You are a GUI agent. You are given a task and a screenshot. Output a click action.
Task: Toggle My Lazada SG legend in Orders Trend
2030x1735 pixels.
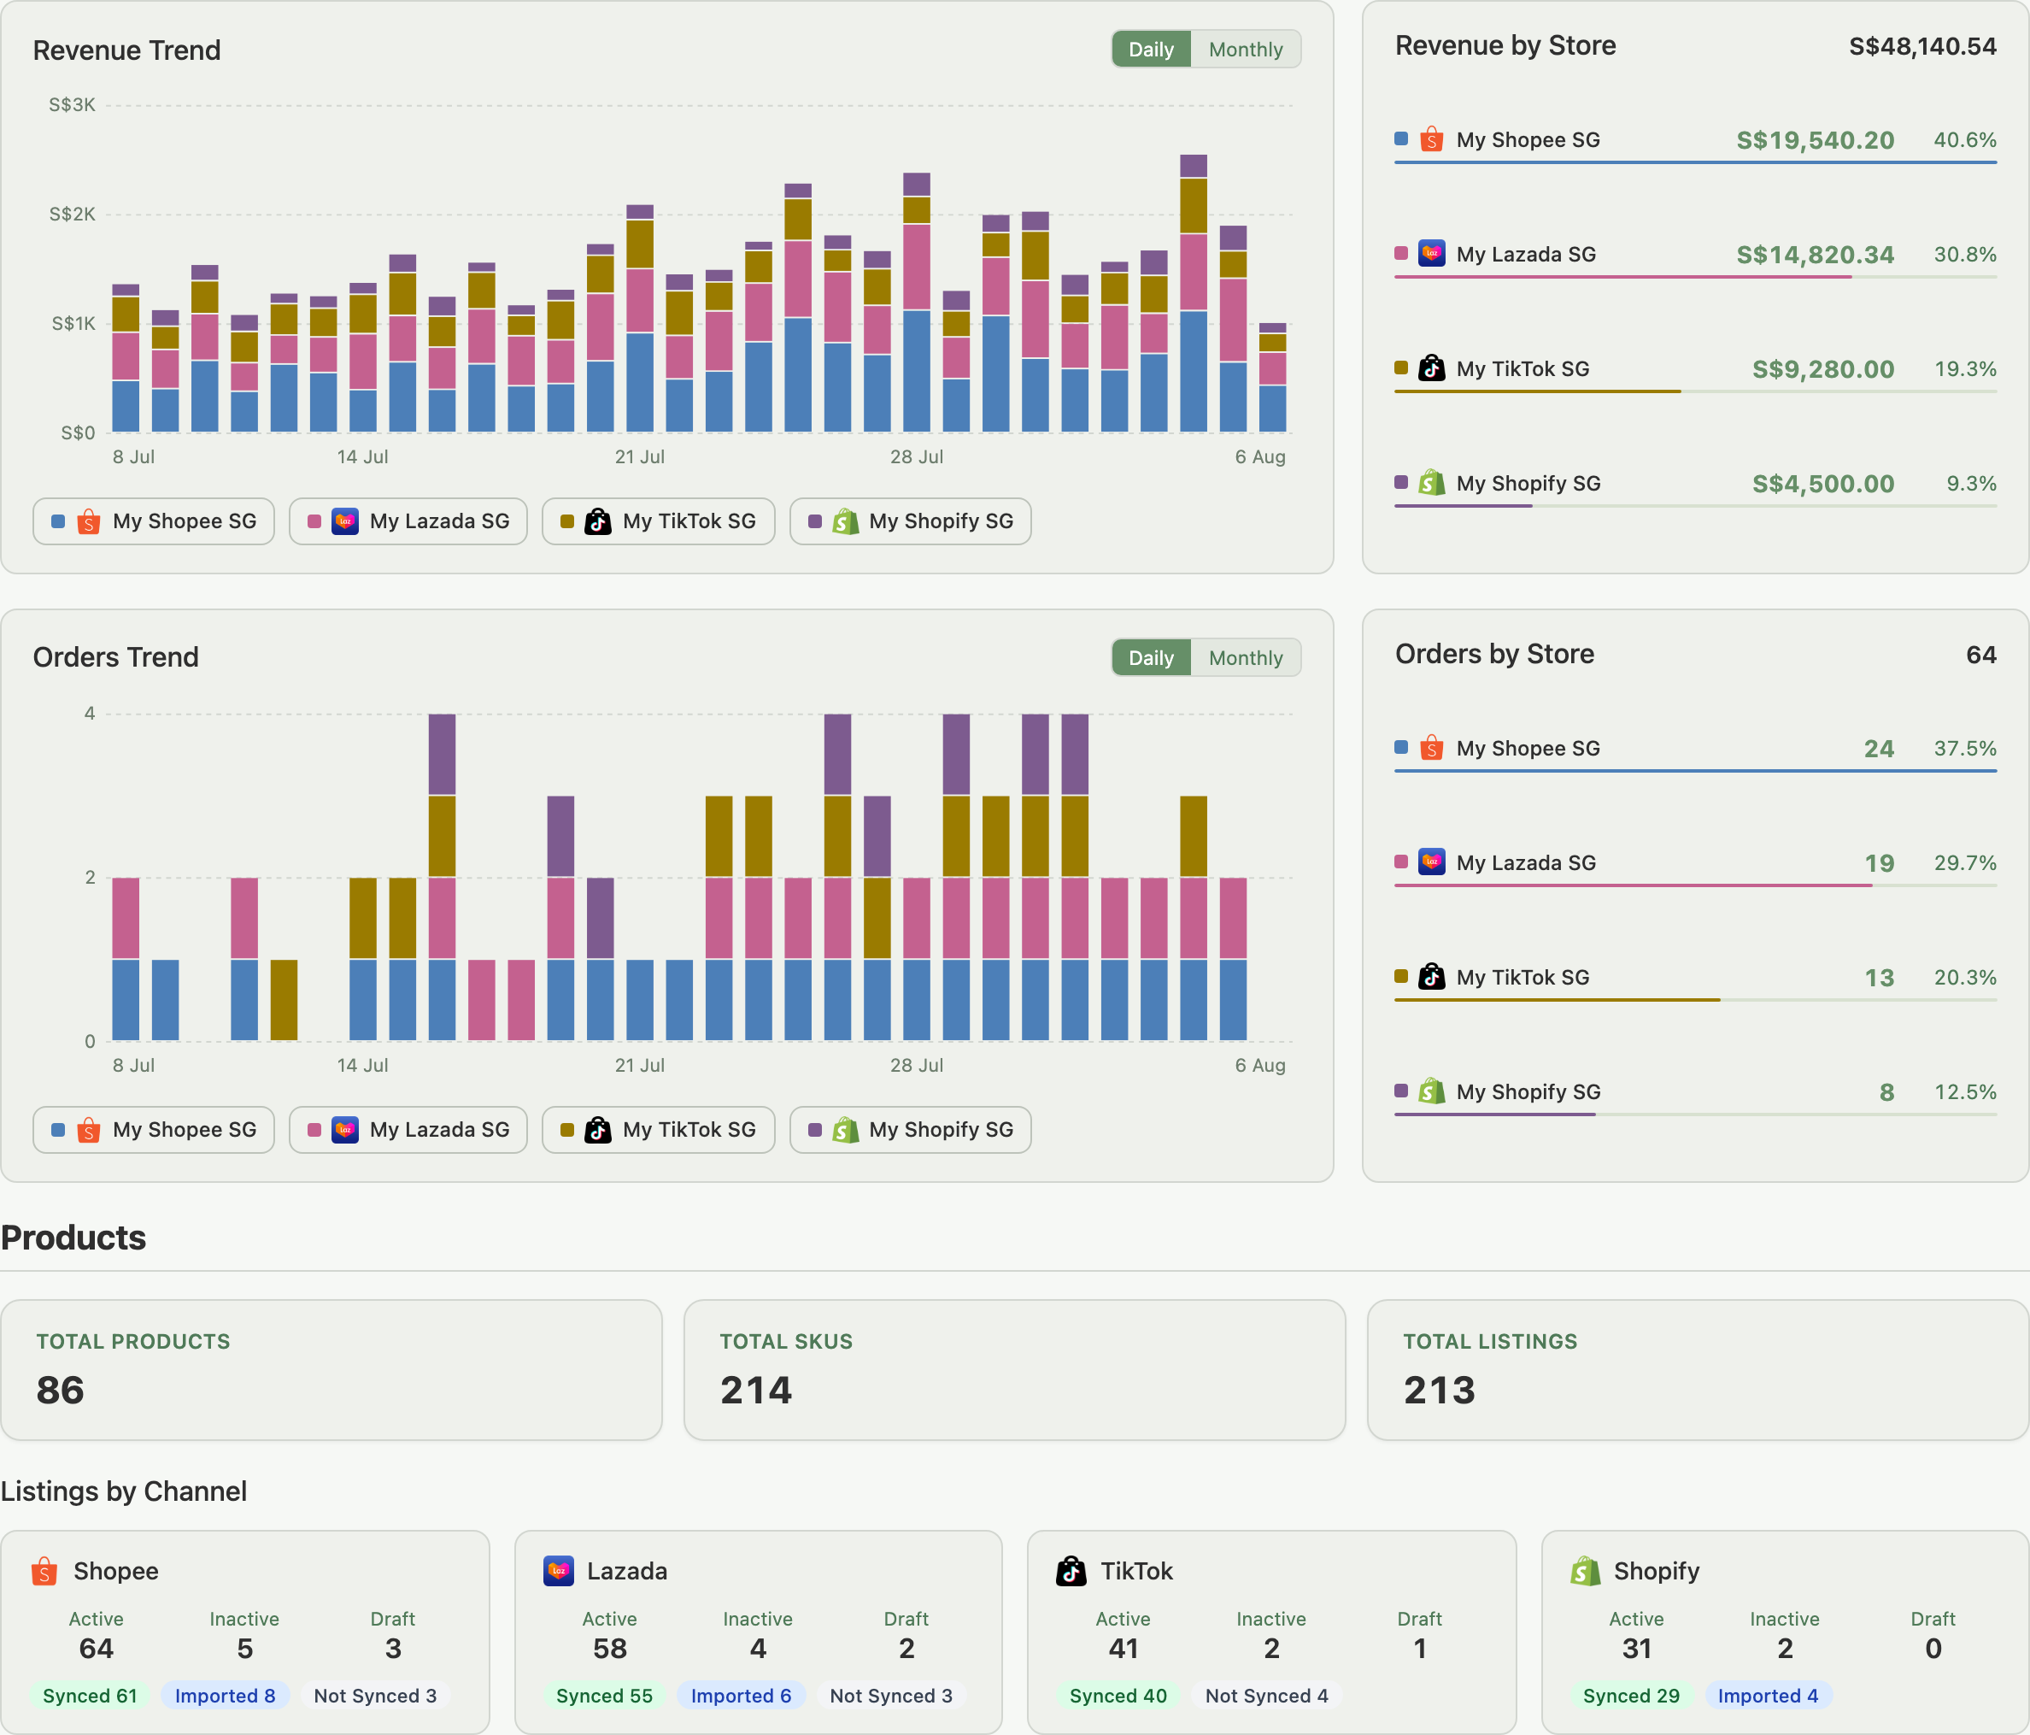[x=408, y=1130]
